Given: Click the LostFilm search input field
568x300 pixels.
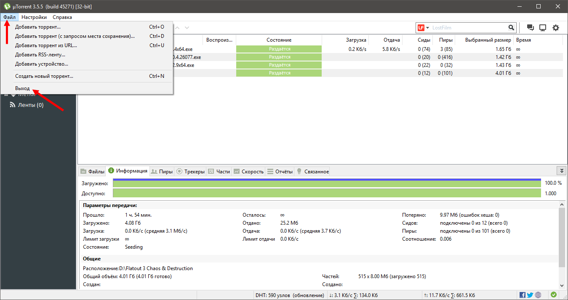Looking at the screenshot, I should pyautogui.click(x=469, y=28).
